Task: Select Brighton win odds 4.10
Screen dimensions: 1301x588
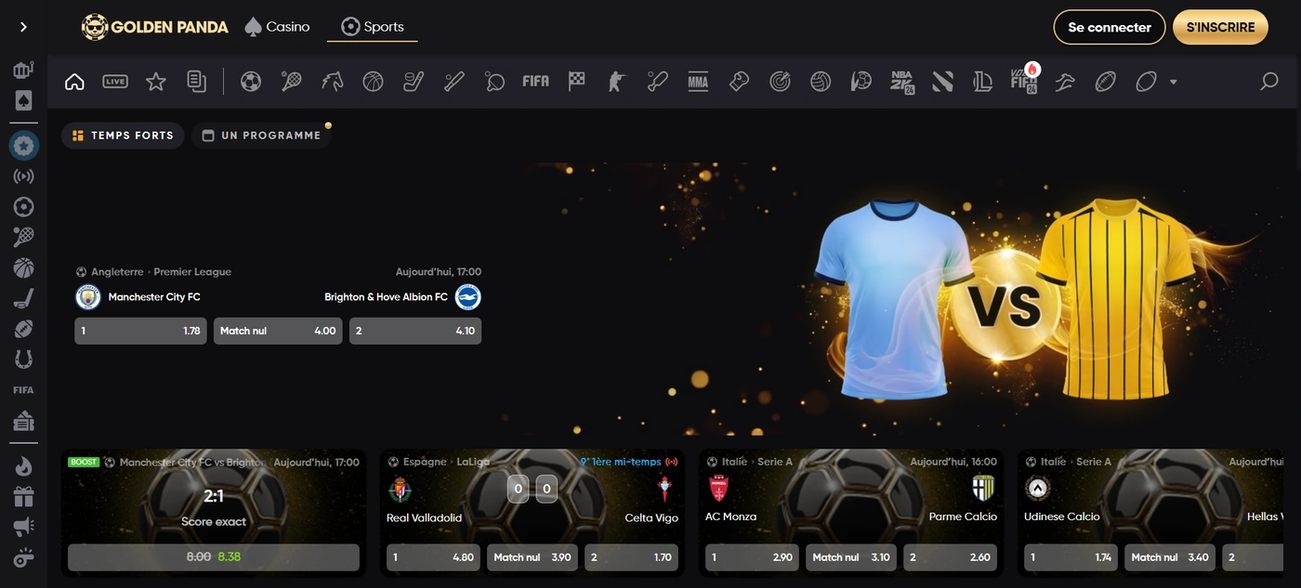Action: pos(414,331)
